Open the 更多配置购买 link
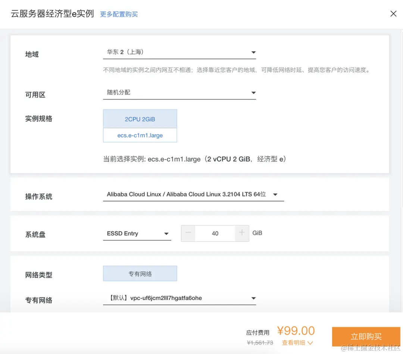Screen dimensions: 403x354 click(119, 14)
